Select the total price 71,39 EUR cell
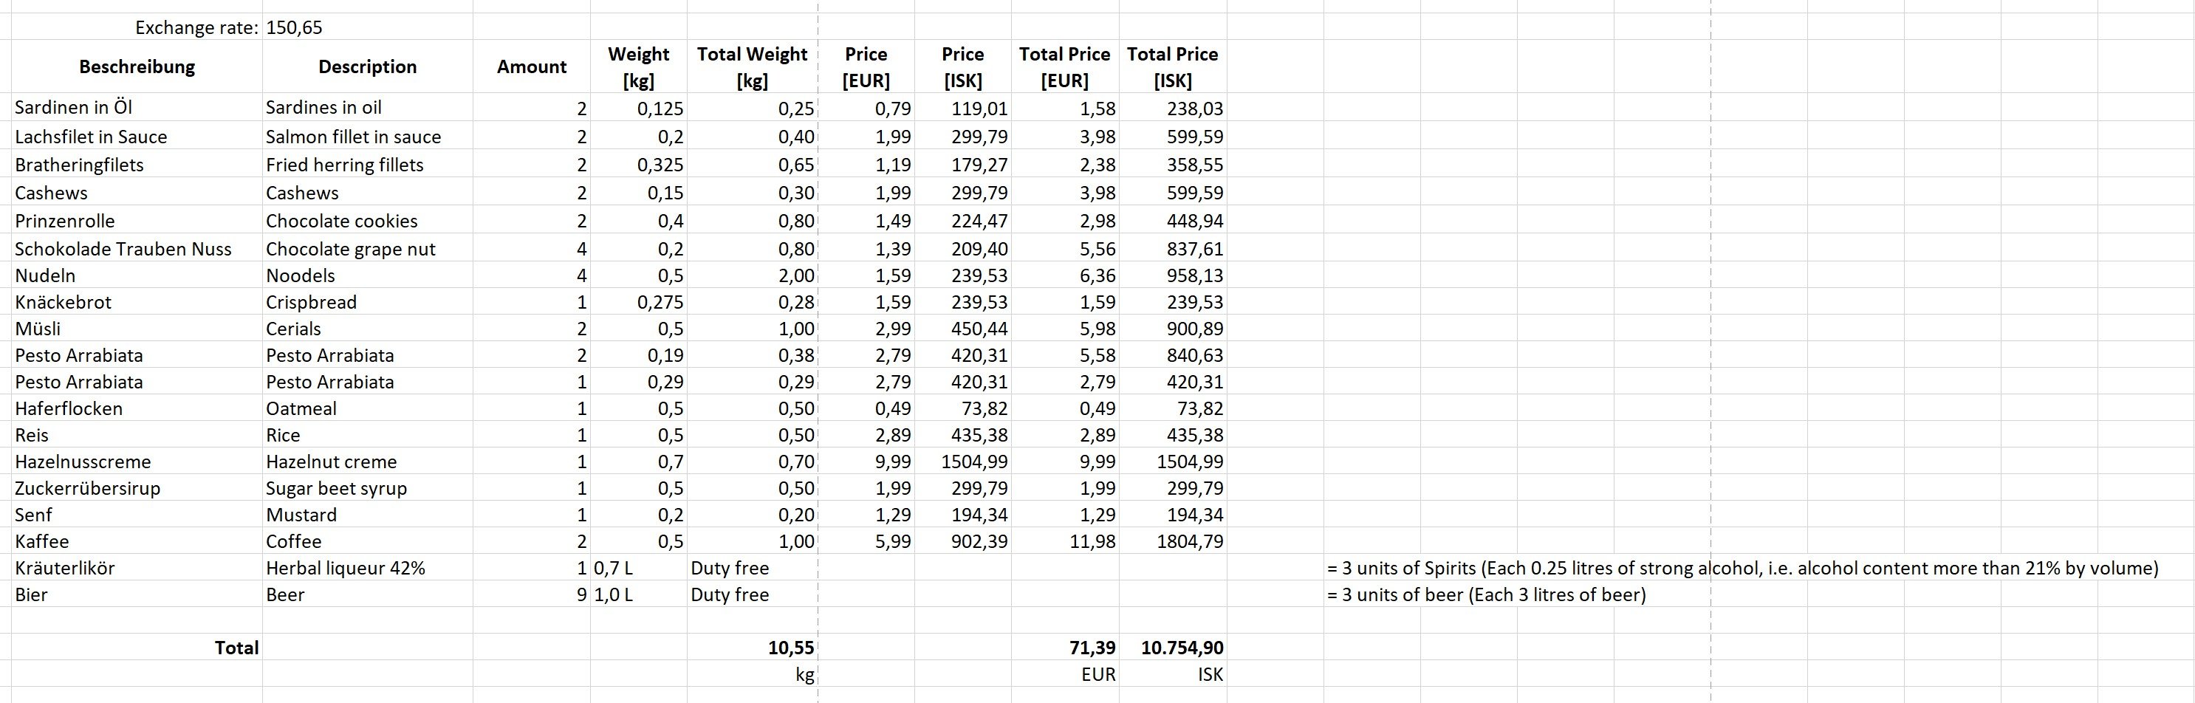 coord(1065,648)
